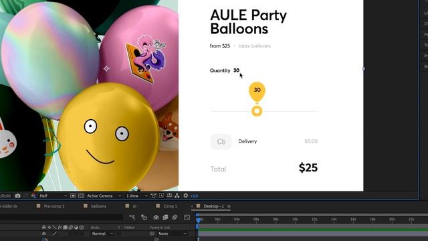Screen dimensions: 428x241
Task: Click the 3D Layer column header icon
Action: coord(82,228)
